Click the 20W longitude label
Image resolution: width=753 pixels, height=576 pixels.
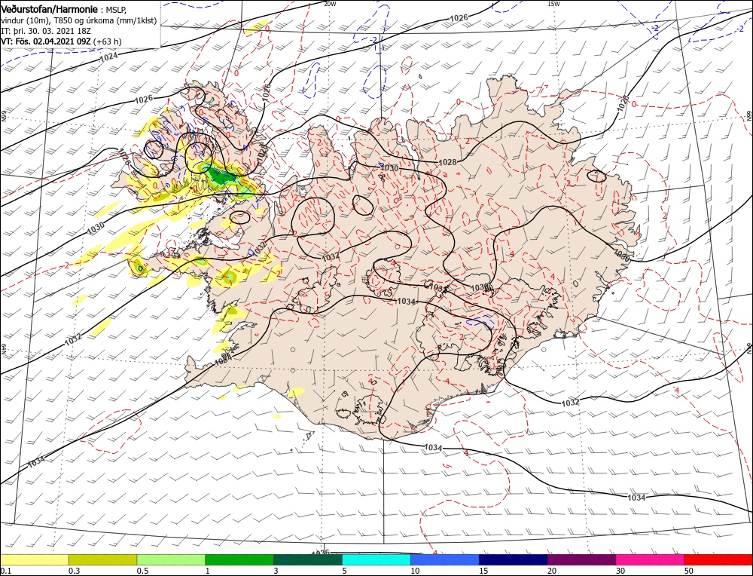point(330,4)
